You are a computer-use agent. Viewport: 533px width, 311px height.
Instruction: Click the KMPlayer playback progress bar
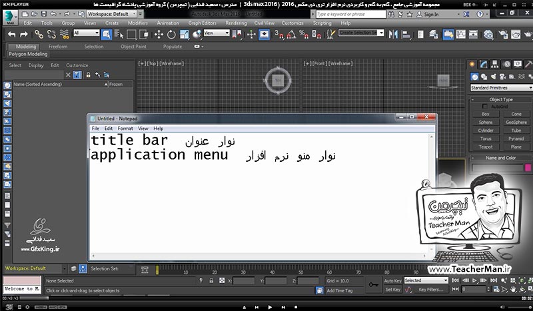pos(268,298)
